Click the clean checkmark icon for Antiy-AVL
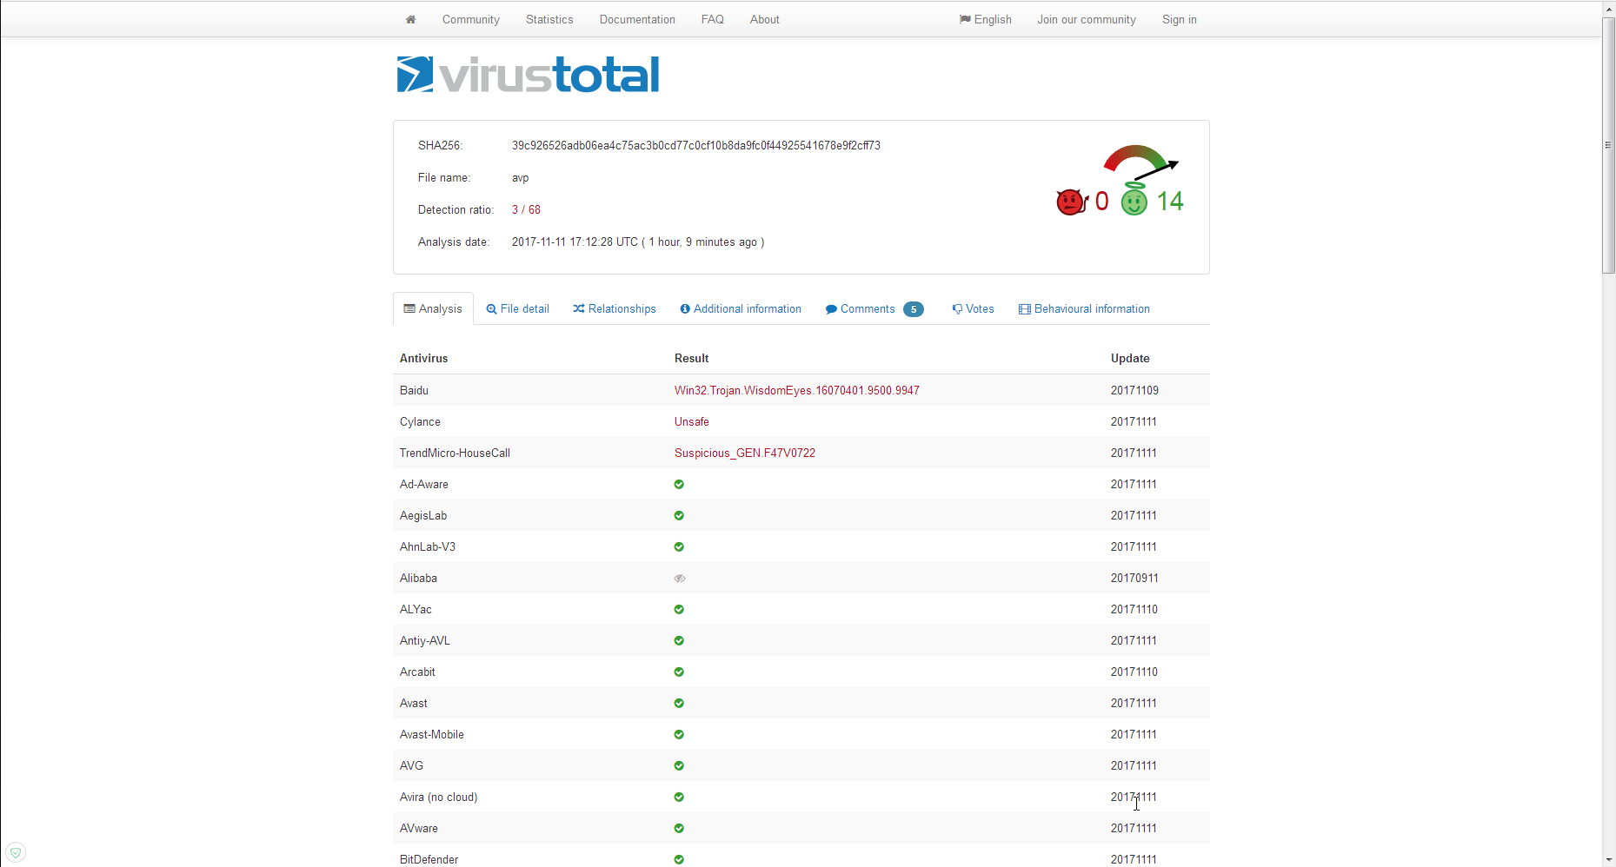This screenshot has width=1616, height=867. [679, 641]
